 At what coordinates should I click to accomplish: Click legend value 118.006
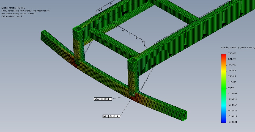pos(232,82)
